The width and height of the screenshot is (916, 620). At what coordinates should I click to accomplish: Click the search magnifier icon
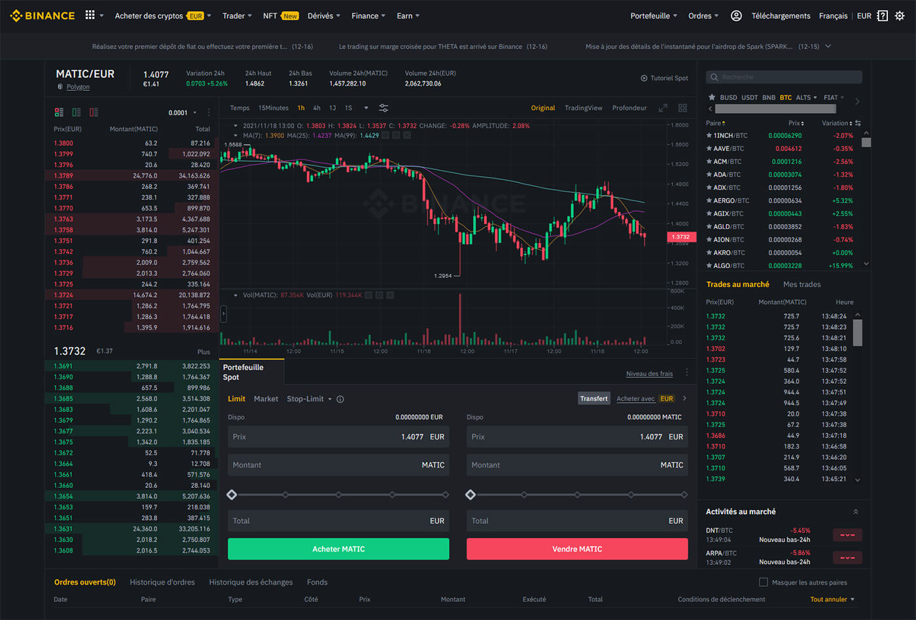[x=714, y=77]
